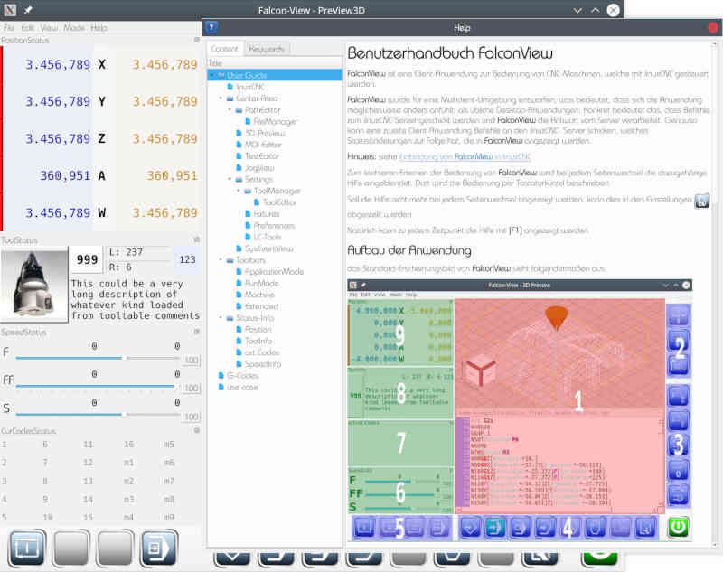Open the Help menu in the main window
This screenshot has height=572, width=723.
click(x=99, y=28)
